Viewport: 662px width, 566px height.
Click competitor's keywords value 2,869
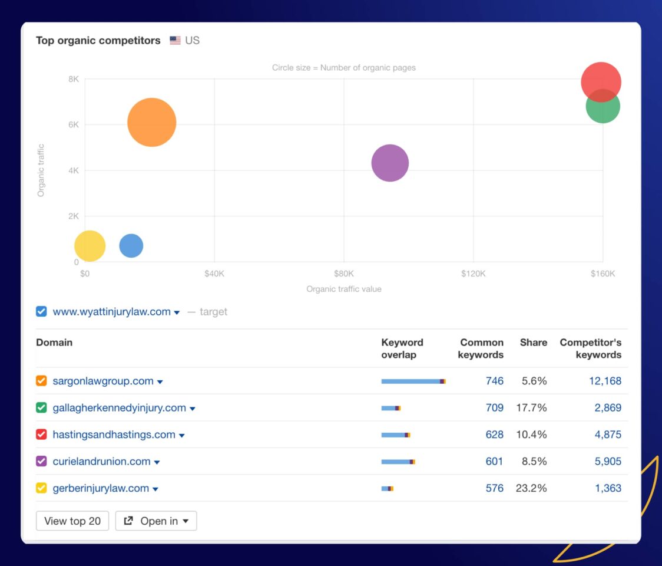point(608,407)
